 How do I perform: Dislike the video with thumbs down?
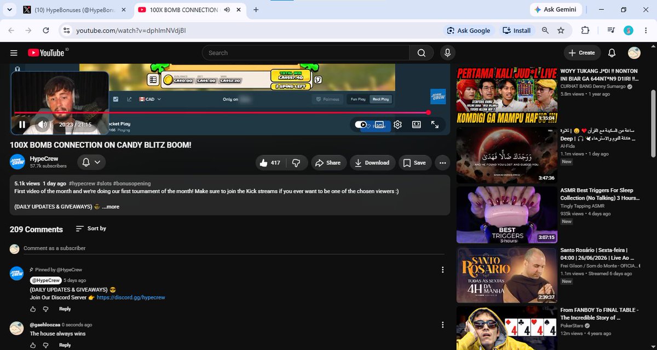coord(296,162)
